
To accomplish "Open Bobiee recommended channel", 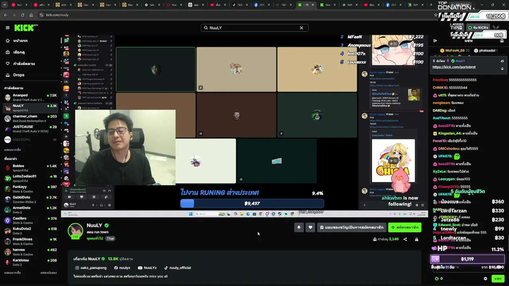I will 31,168.
